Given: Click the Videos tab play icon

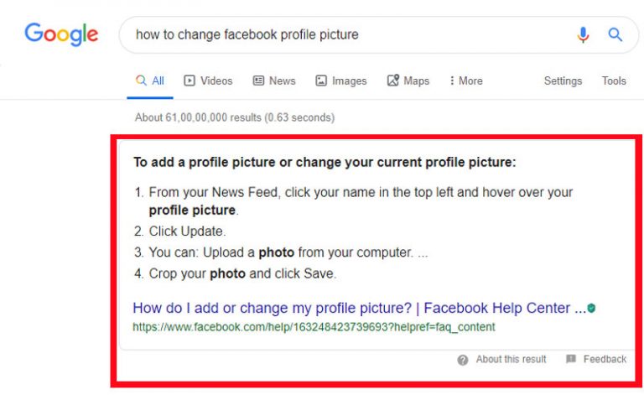Looking at the screenshot, I should pos(190,81).
